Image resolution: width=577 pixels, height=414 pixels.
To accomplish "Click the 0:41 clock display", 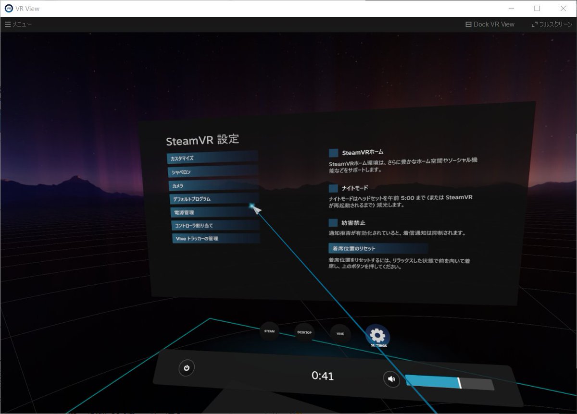I will 323,376.
